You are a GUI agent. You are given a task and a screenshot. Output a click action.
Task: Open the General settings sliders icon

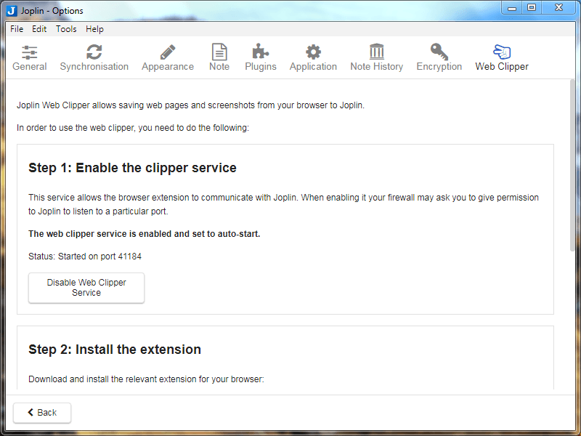click(29, 52)
